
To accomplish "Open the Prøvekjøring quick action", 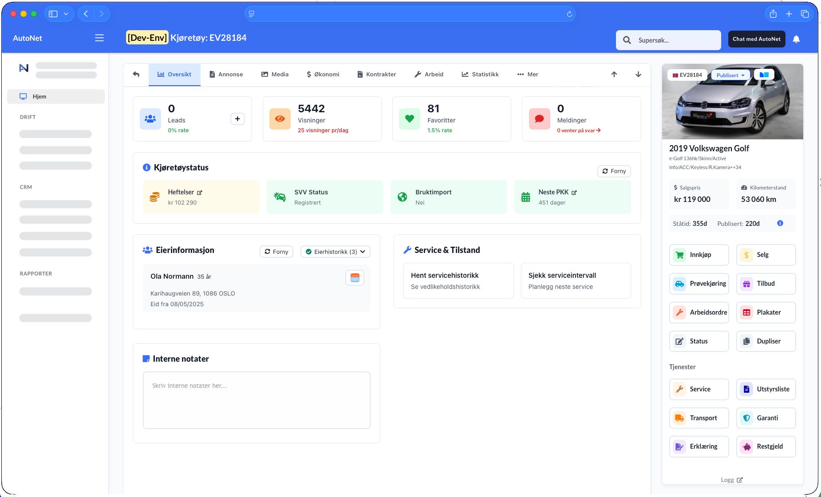I will click(699, 284).
